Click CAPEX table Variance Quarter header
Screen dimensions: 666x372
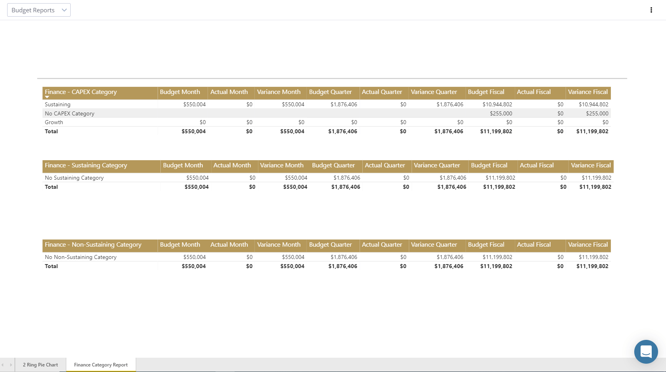[x=434, y=92]
